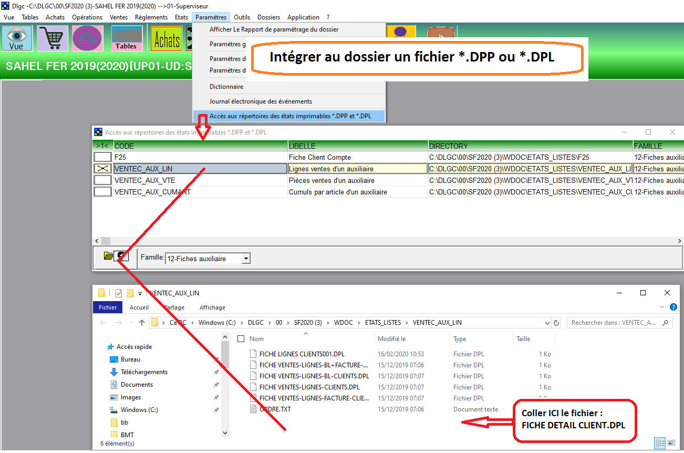Open the Outils menu
The image size is (684, 453).
(242, 17)
